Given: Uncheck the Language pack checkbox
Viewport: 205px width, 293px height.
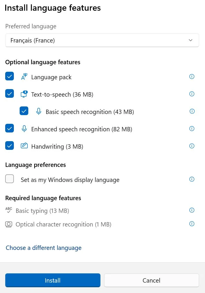Looking at the screenshot, I should 10,76.
